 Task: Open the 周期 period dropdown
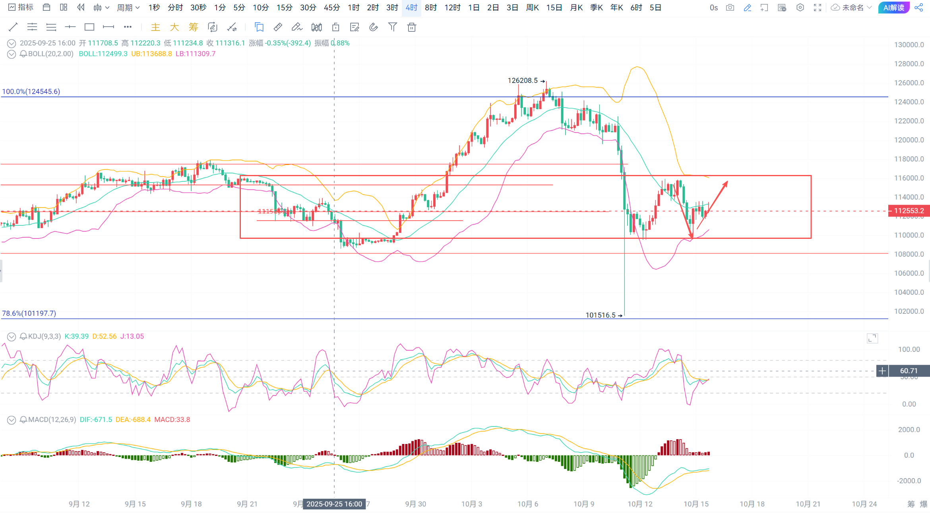pyautogui.click(x=128, y=8)
